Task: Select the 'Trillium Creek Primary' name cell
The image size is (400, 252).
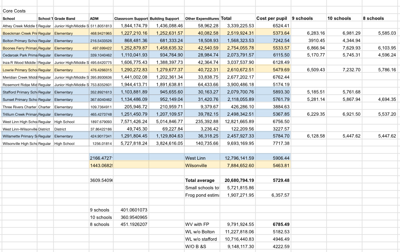Action: tap(20, 114)
